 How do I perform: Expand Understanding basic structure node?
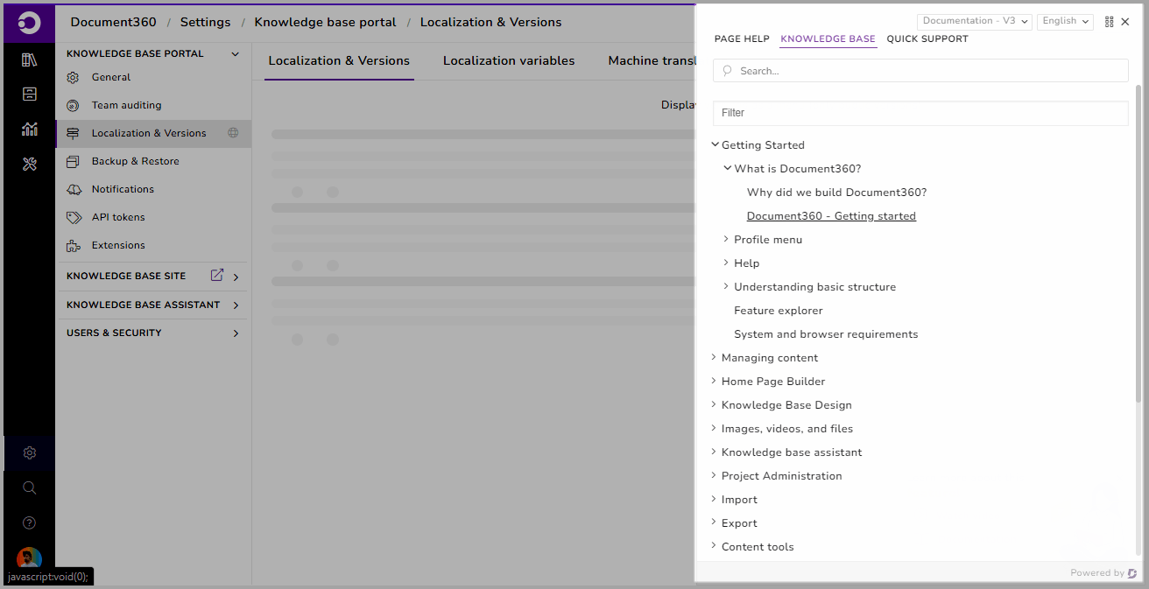tap(726, 286)
